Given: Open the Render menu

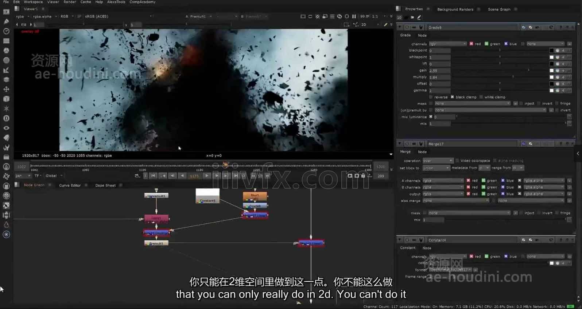Looking at the screenshot, I should point(70,2).
